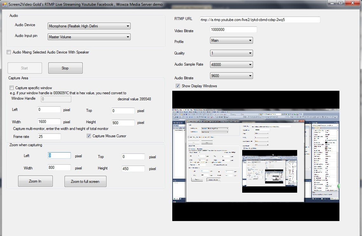Click the Zoom In button

click(x=35, y=181)
